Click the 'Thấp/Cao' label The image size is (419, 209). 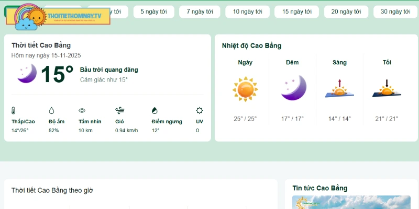(23, 122)
